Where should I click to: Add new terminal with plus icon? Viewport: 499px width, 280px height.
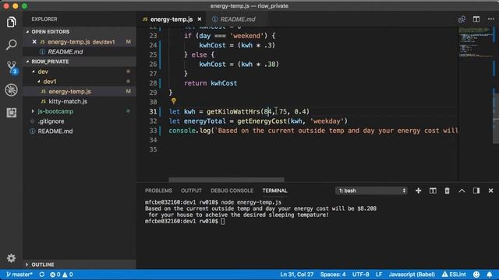418,191
